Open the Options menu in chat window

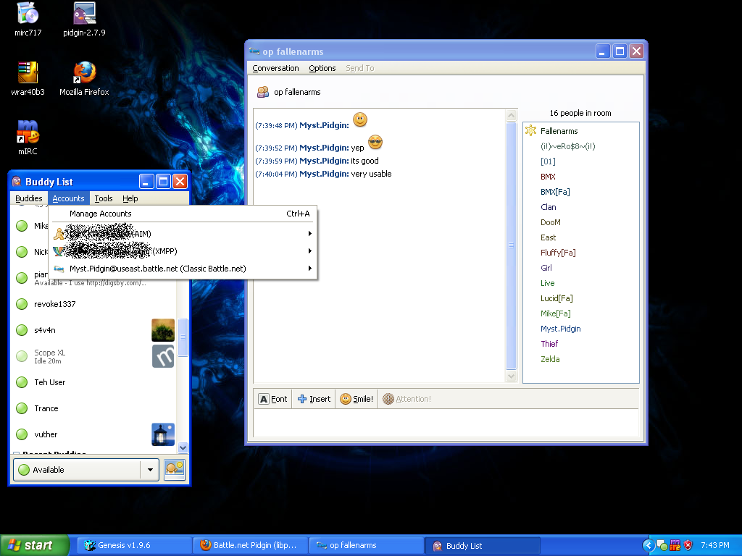(322, 68)
